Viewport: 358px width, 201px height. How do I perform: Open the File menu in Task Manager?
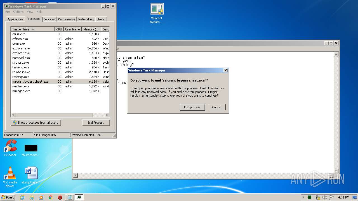[x=8, y=12]
